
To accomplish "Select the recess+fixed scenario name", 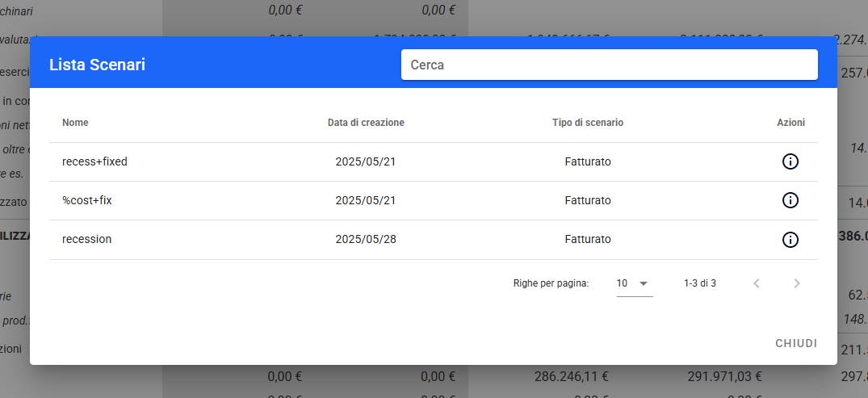I will click(94, 161).
